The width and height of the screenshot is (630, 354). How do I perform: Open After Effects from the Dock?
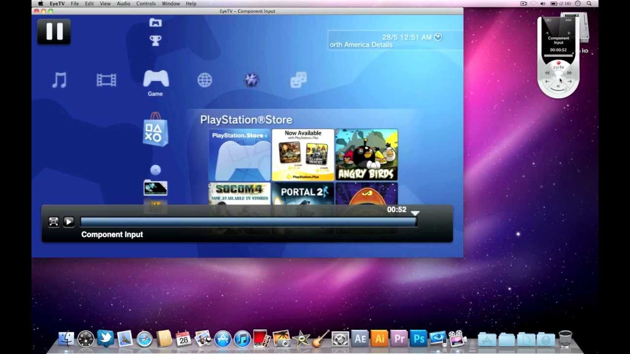[360, 338]
